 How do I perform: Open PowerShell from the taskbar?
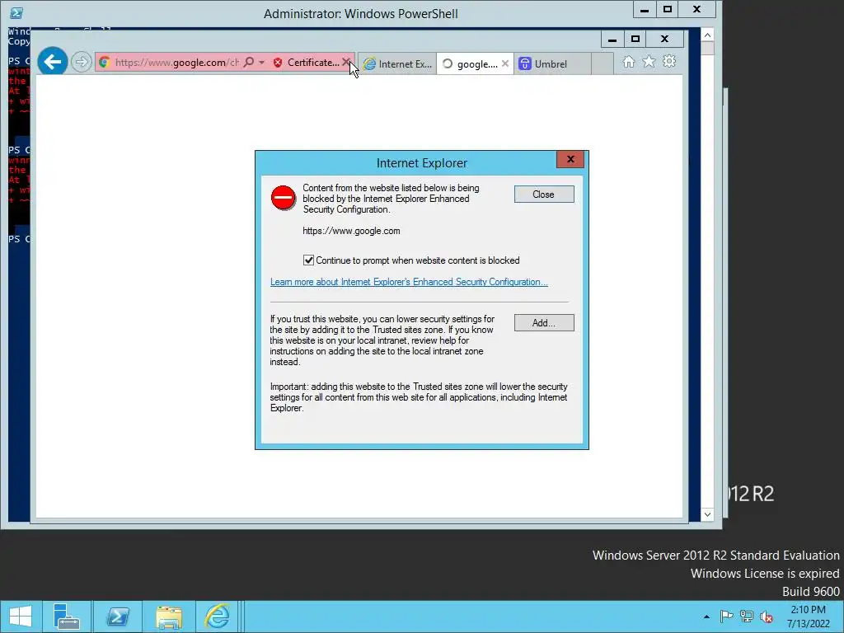point(117,617)
